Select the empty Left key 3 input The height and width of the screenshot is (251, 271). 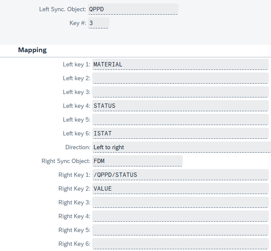tap(180, 92)
